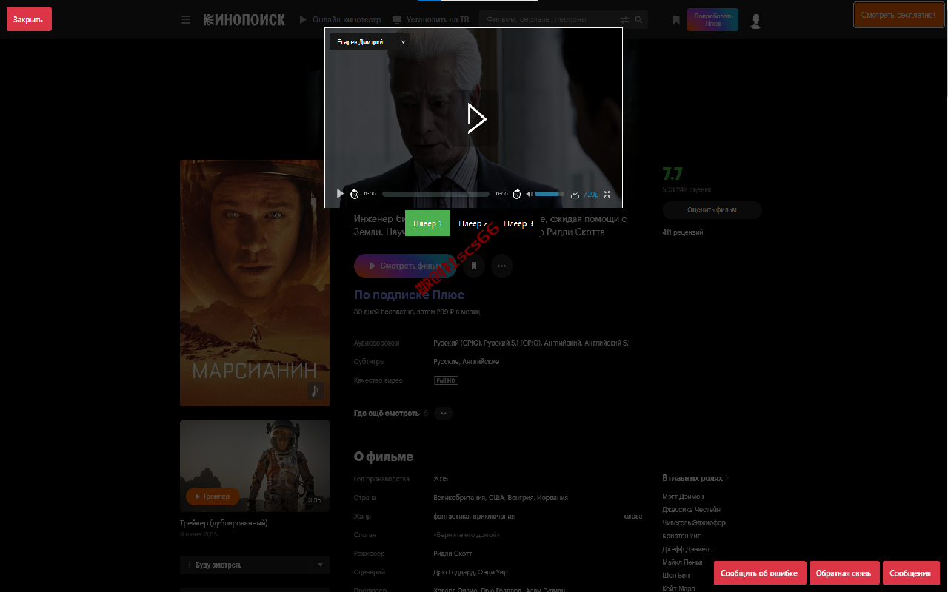Screen dimensions: 948x592
Task: Click the Кинопоиск logo
Action: [244, 20]
